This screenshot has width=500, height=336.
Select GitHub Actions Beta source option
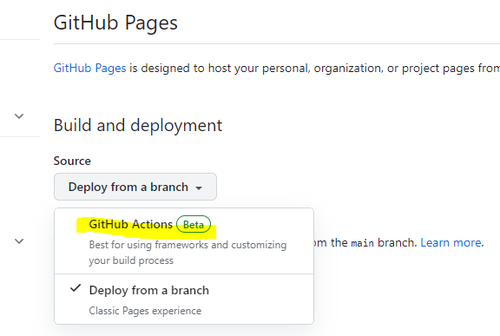tap(184, 241)
